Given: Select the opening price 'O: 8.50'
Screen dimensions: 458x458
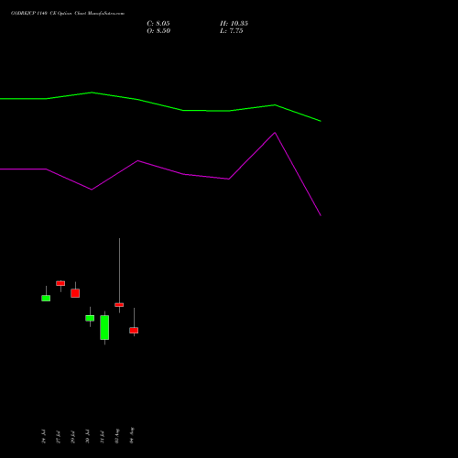Looking at the screenshot, I should click(x=158, y=31).
